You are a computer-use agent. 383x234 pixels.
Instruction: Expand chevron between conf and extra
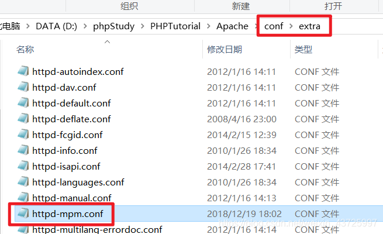click(x=291, y=26)
